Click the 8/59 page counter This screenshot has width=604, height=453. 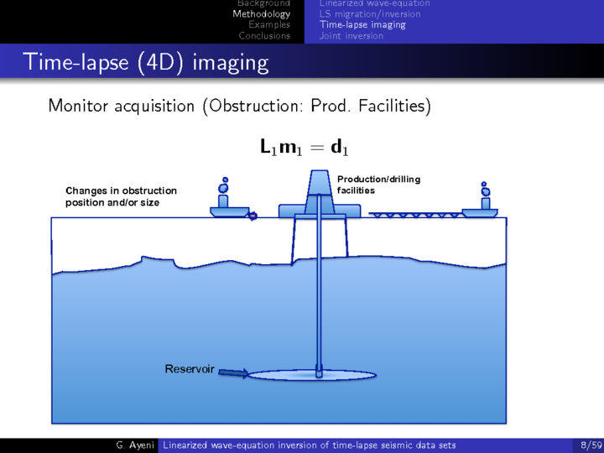tap(590, 445)
